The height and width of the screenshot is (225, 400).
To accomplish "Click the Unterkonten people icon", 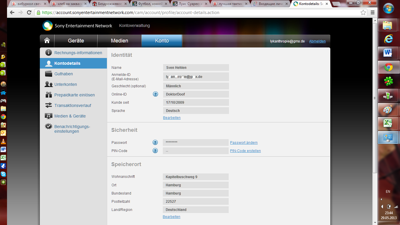I will [49, 84].
